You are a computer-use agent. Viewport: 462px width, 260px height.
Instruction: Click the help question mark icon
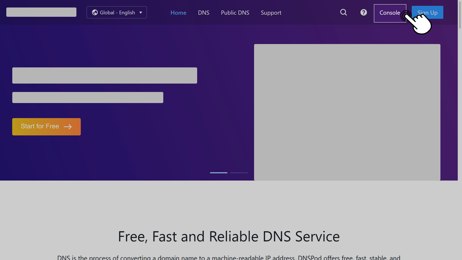tap(363, 12)
